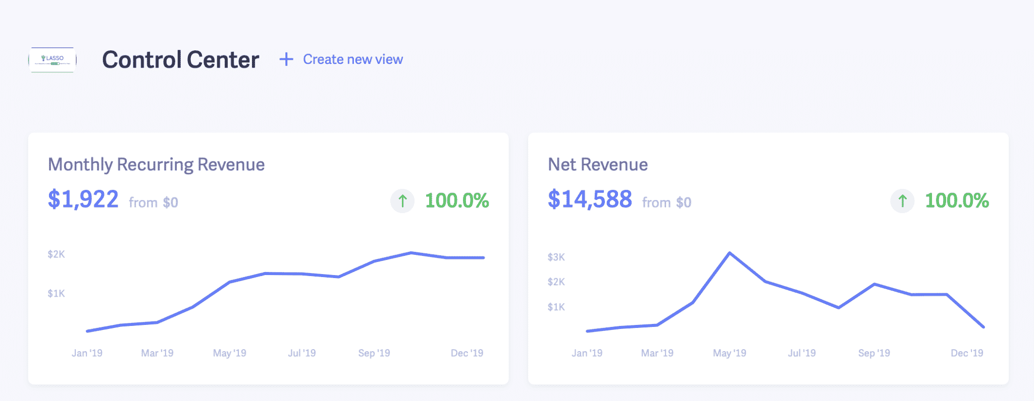Click Sep '19 label on Monthly Recurring Revenue chart
The height and width of the screenshot is (401, 1034).
pyautogui.click(x=374, y=353)
